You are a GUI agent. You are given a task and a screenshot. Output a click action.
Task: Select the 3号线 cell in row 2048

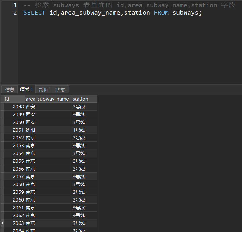84,107
